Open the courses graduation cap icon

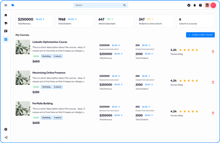coord(6,23)
